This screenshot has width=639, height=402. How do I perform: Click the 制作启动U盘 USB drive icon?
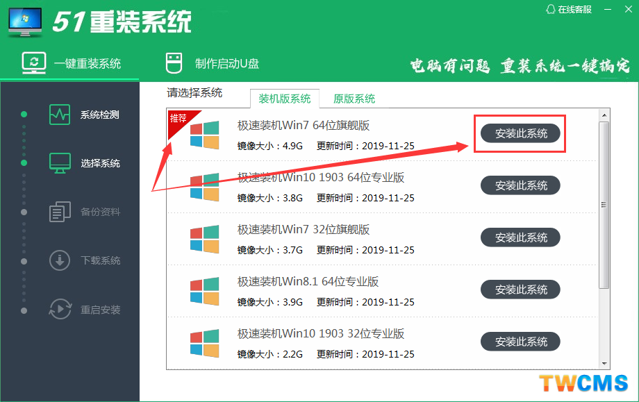click(174, 63)
